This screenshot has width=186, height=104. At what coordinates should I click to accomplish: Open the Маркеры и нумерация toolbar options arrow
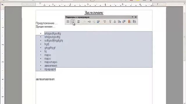click(x=133, y=17)
